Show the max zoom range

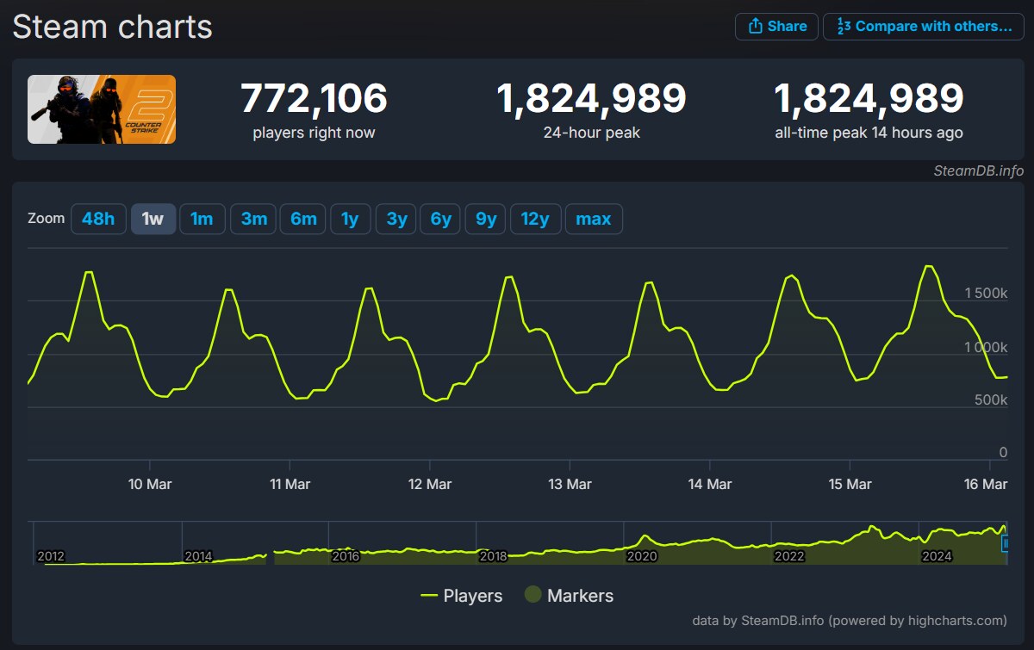(x=594, y=219)
